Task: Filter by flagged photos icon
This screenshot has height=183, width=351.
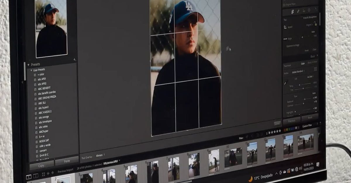Action: tap(247, 136)
